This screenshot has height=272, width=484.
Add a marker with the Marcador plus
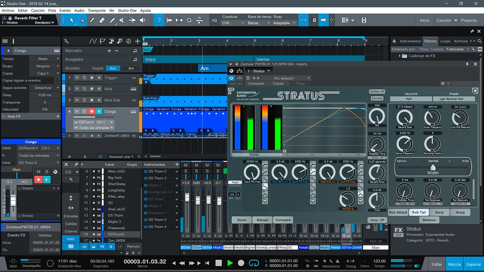pyautogui.click(x=109, y=51)
